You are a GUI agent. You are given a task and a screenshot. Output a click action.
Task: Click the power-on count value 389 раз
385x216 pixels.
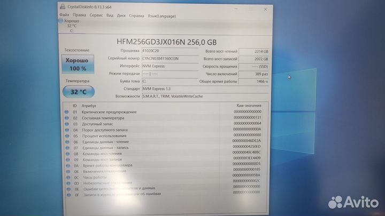click(254, 74)
